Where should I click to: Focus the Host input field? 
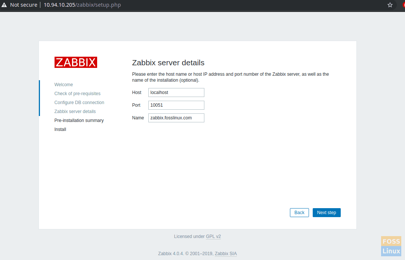(176, 93)
